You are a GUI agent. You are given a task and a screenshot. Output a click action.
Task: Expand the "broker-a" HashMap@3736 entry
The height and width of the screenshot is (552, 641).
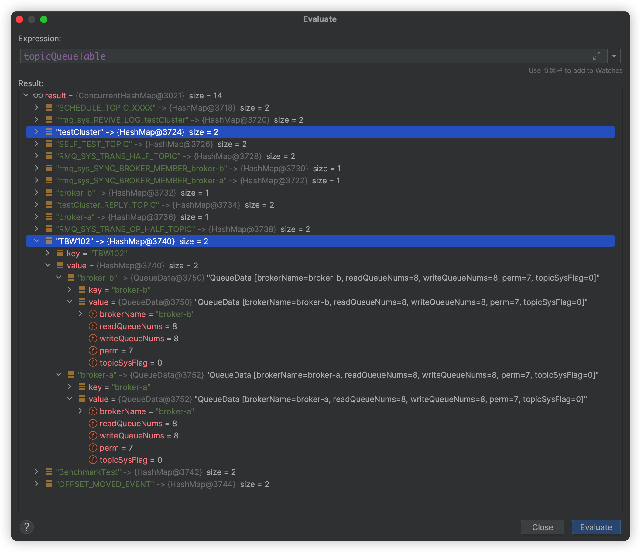[36, 216]
